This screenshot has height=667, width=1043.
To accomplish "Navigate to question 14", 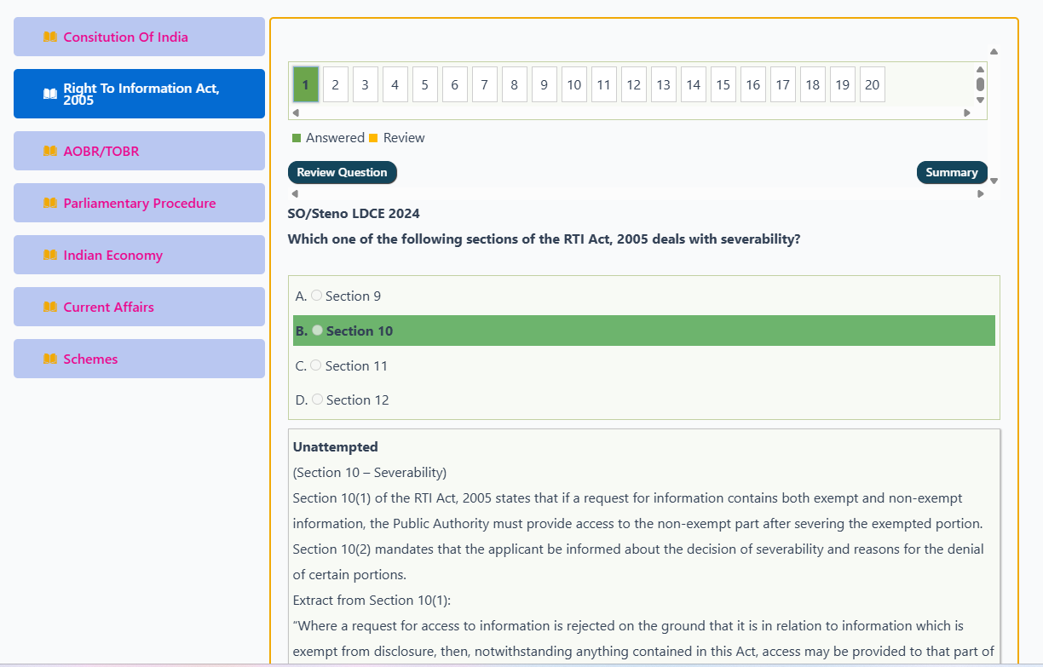I will click(694, 84).
